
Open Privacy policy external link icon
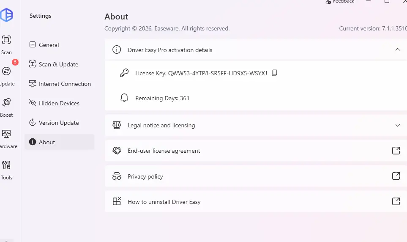[396, 176]
